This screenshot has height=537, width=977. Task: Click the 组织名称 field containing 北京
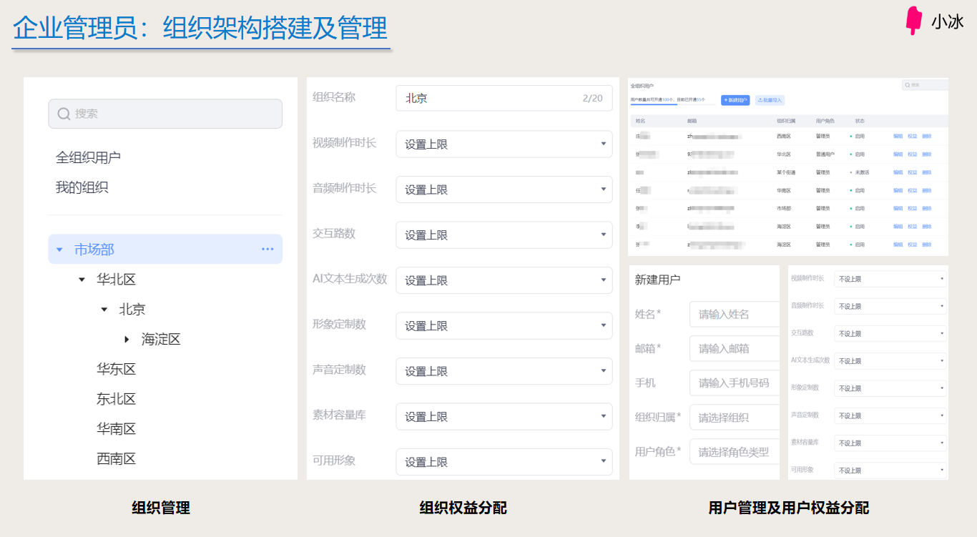(504, 99)
